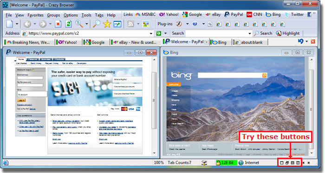Open the Groups menu
The image size is (325, 173).
coord(53,15)
